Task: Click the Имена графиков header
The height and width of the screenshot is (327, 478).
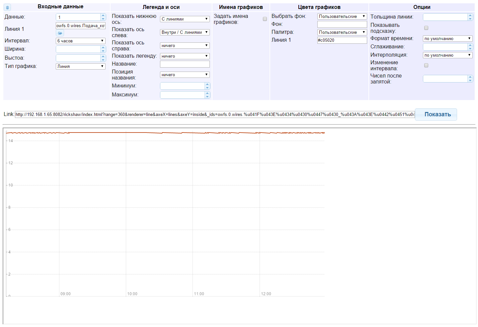Action: (x=241, y=7)
